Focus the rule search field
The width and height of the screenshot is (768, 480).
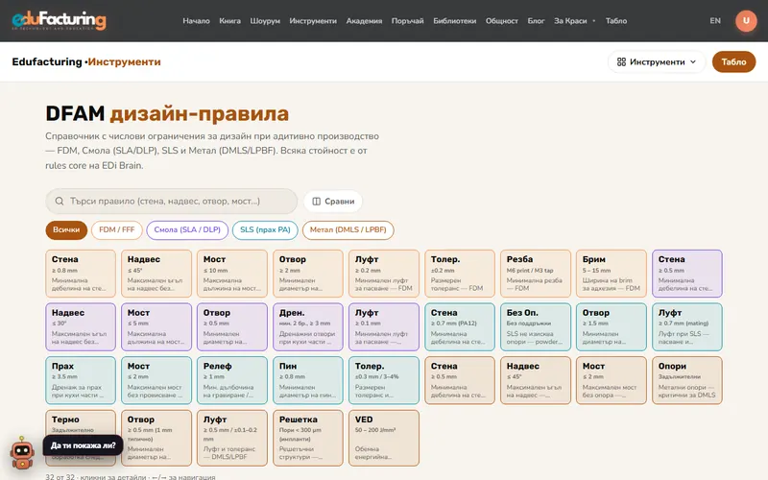pos(172,202)
